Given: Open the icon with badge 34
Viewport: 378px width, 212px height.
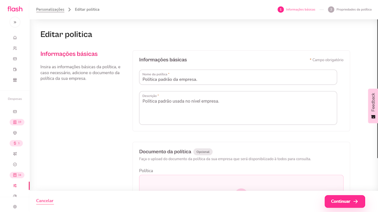Looking at the screenshot, I should tap(17, 175).
